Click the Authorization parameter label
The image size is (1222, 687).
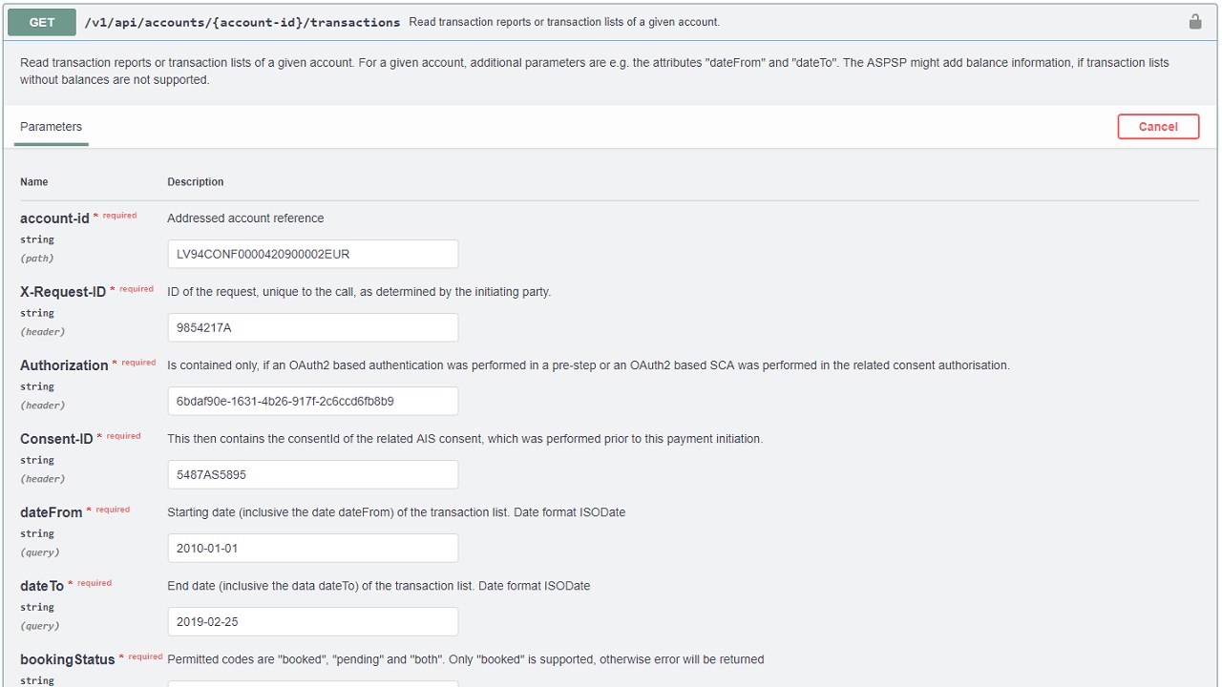pyautogui.click(x=64, y=365)
